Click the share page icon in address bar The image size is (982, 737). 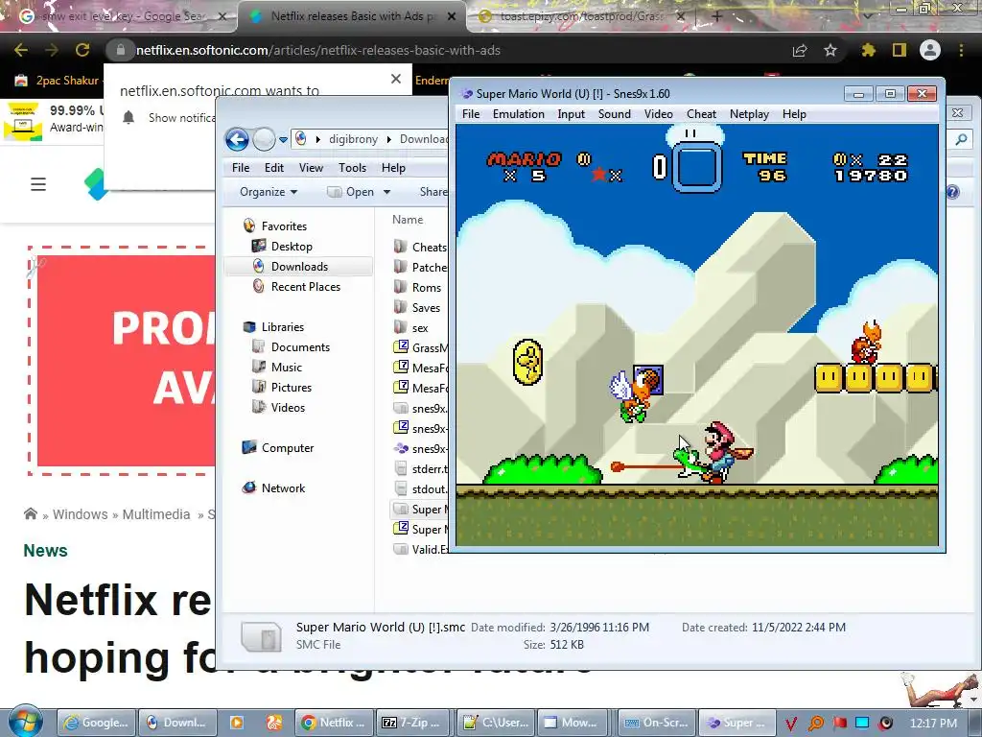[x=800, y=50]
